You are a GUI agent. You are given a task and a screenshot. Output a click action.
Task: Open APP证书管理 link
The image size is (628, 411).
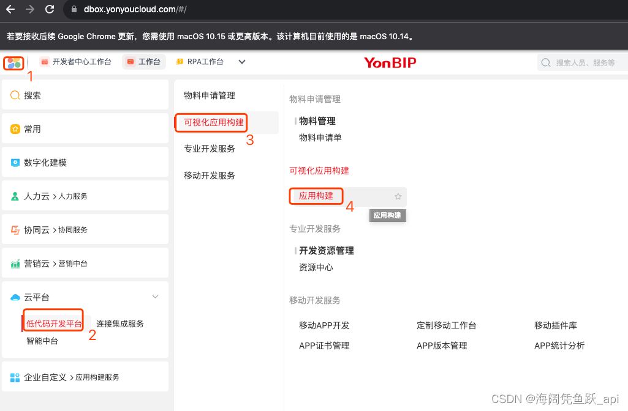pyautogui.click(x=324, y=346)
